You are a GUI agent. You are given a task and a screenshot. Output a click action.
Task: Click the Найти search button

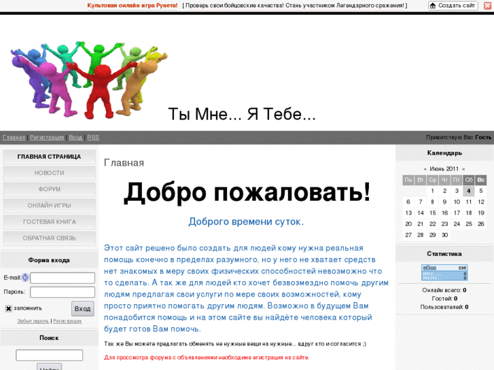(x=50, y=367)
